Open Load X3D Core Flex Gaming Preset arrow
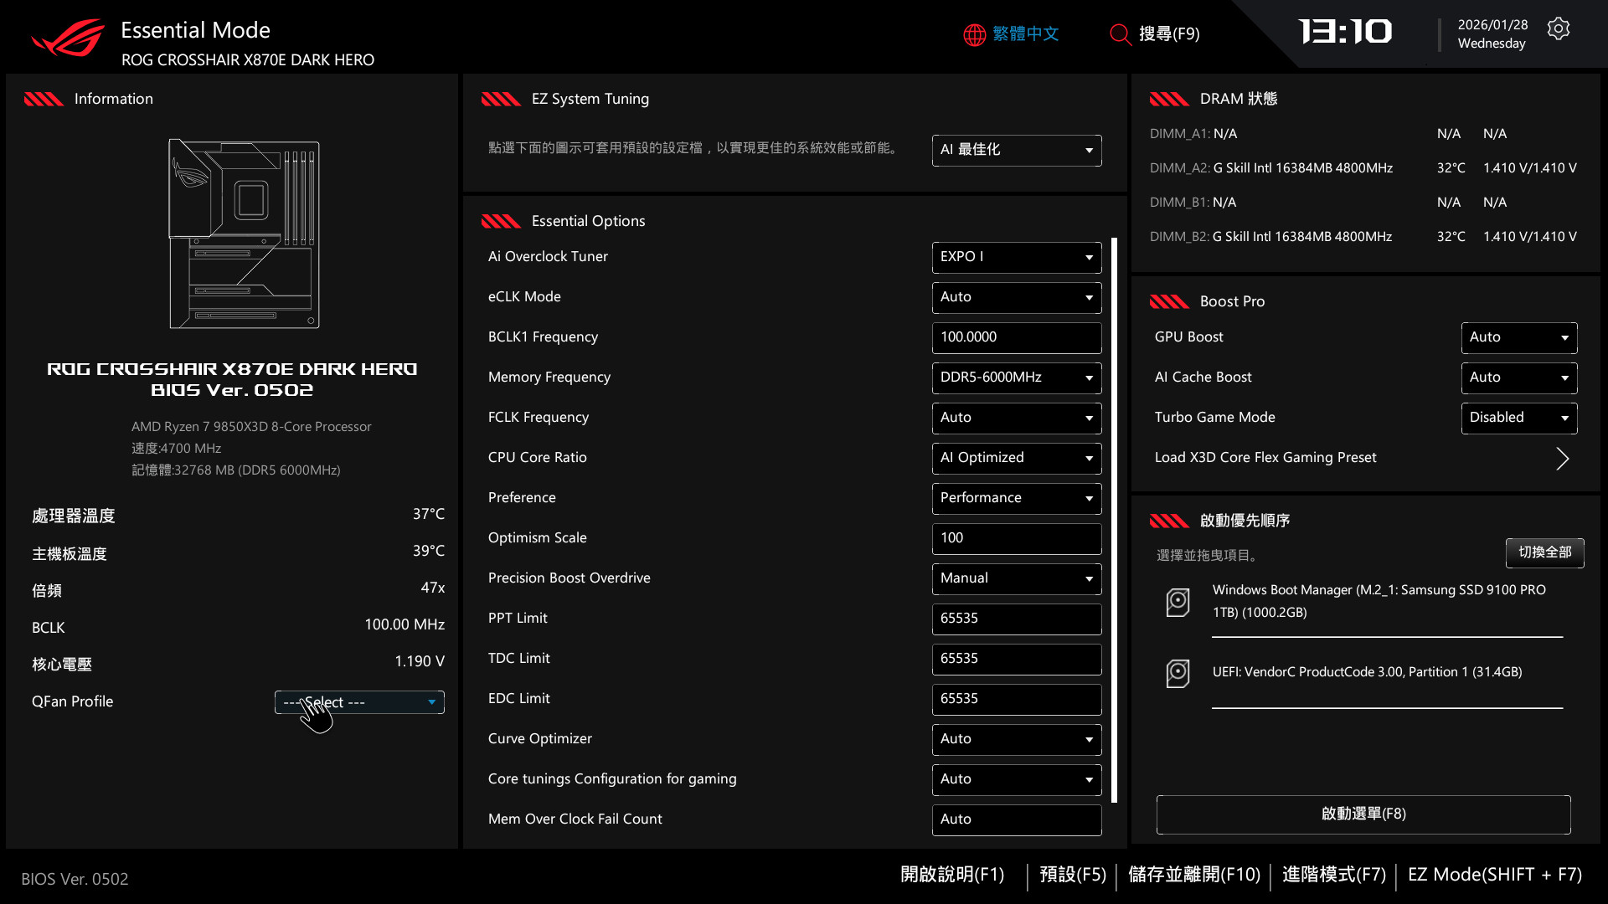 pos(1562,459)
